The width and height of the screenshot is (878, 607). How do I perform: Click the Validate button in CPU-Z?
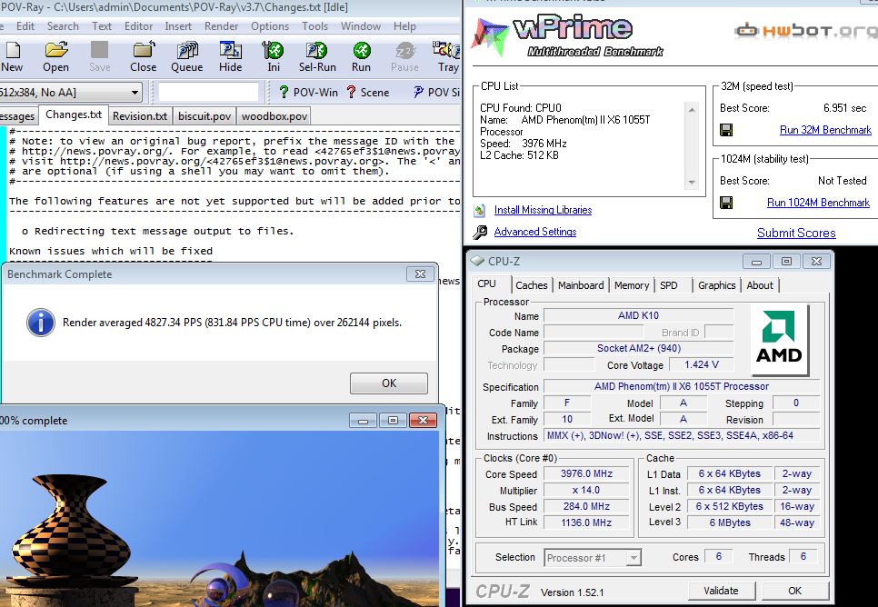(x=722, y=591)
